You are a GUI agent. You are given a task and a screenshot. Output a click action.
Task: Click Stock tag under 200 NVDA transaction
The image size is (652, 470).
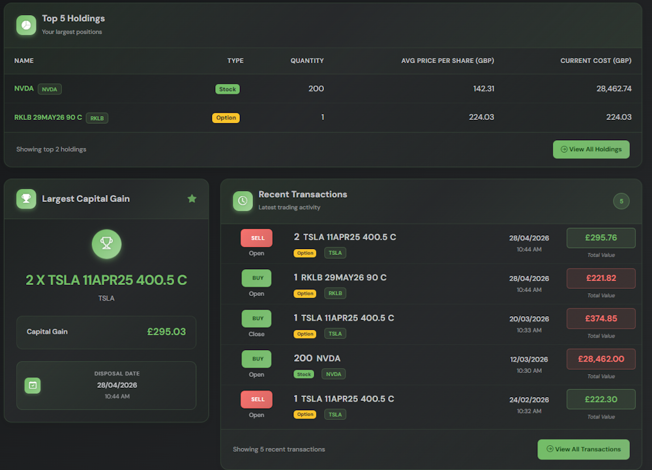tap(304, 374)
